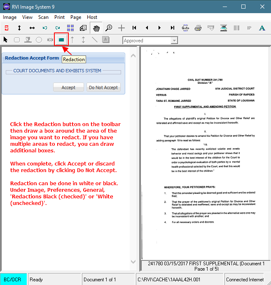Go to the previous page
Screen dimensions: 271x285
click(x=147, y=28)
